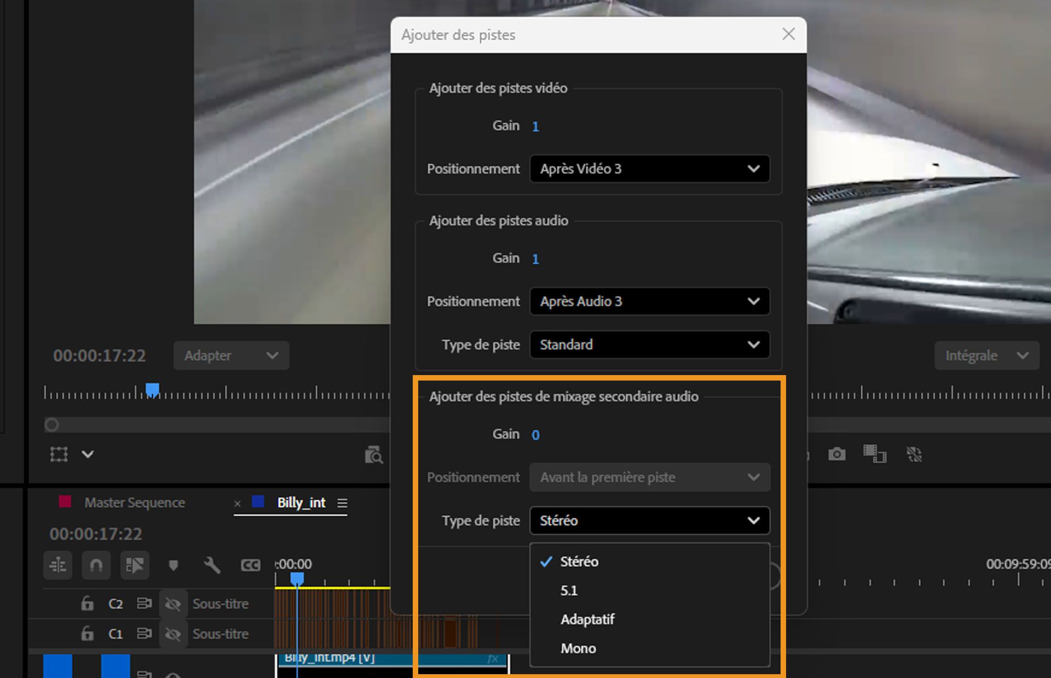Screen dimensions: 1051x678
Task: Open Adapter zoom level dropdown
Action: tap(231, 355)
